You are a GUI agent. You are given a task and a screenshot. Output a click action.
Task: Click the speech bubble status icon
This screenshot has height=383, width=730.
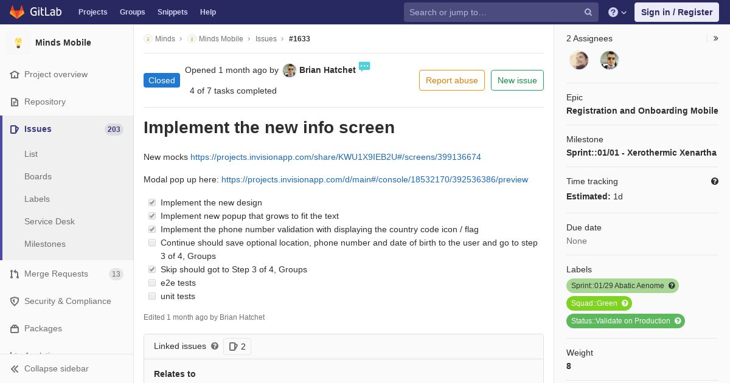[364, 66]
